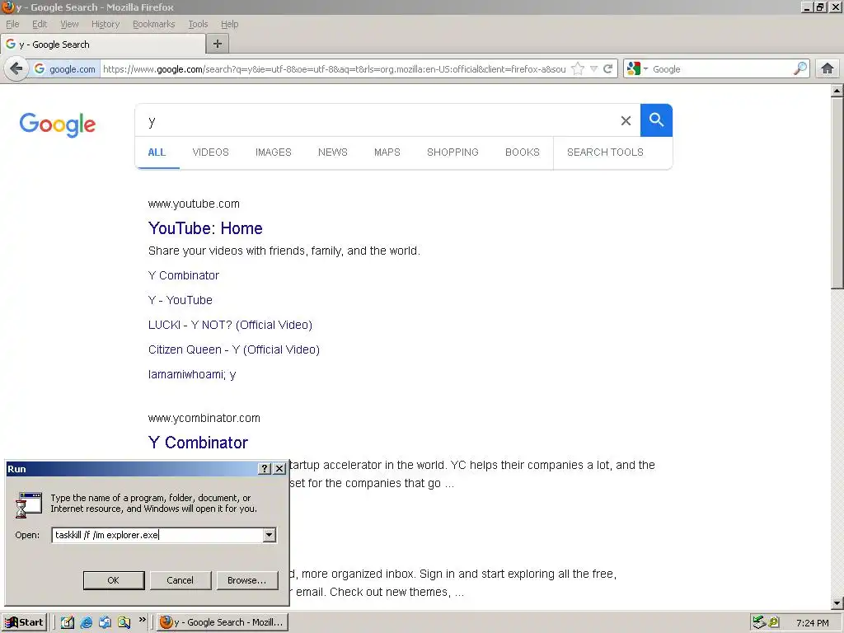Click the google.com site identity button
The width and height of the screenshot is (844, 633).
[x=64, y=69]
